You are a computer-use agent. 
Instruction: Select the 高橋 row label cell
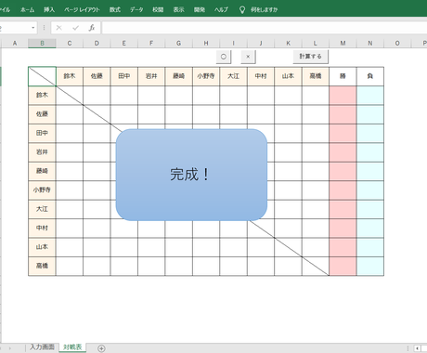(x=42, y=266)
